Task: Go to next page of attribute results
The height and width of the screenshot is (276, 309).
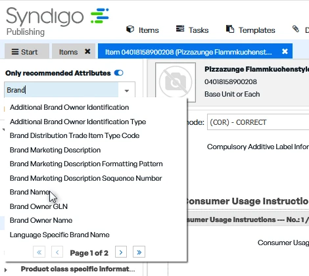Action: [x=121, y=252]
